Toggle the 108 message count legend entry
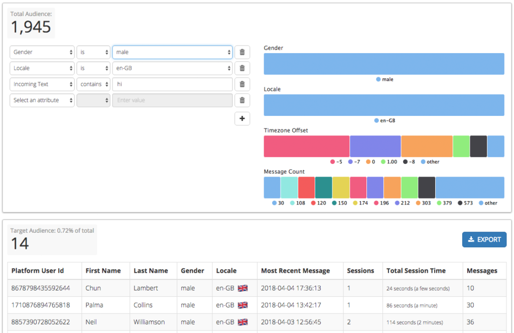The height and width of the screenshot is (333, 514). (x=298, y=203)
